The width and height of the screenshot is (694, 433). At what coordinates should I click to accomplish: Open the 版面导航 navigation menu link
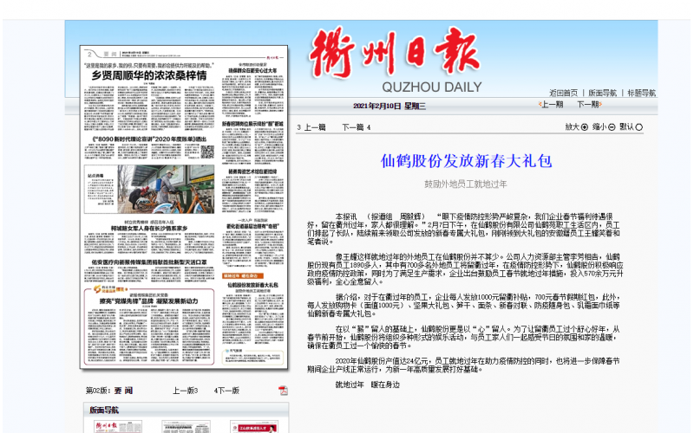[x=602, y=93]
